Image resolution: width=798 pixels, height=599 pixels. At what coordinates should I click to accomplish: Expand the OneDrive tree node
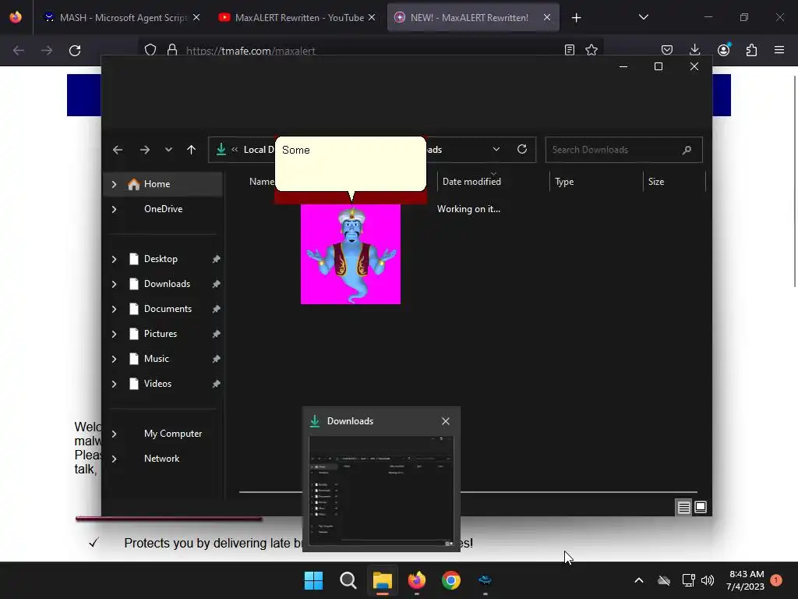click(114, 209)
